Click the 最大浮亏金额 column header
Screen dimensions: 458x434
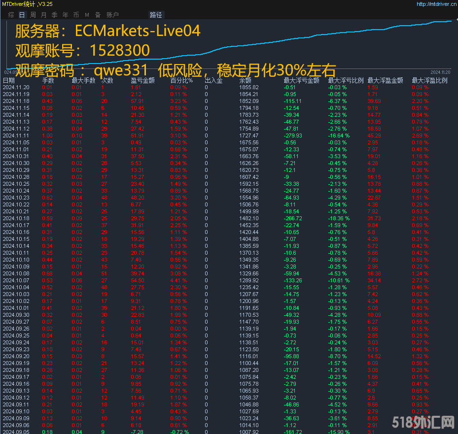click(x=302, y=80)
